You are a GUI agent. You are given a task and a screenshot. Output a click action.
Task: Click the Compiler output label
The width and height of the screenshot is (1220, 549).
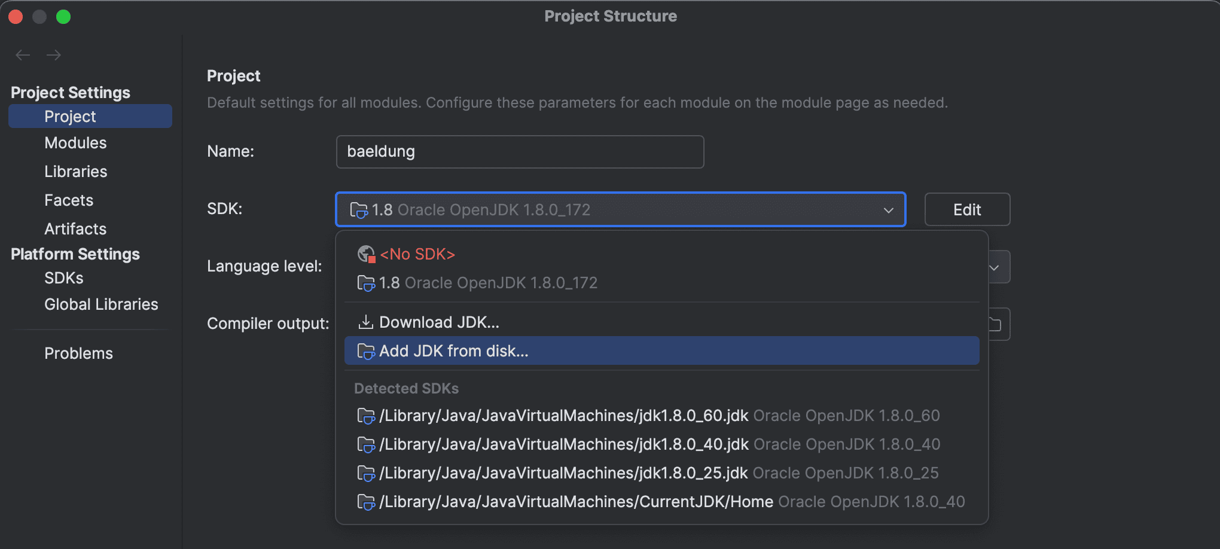click(x=268, y=324)
